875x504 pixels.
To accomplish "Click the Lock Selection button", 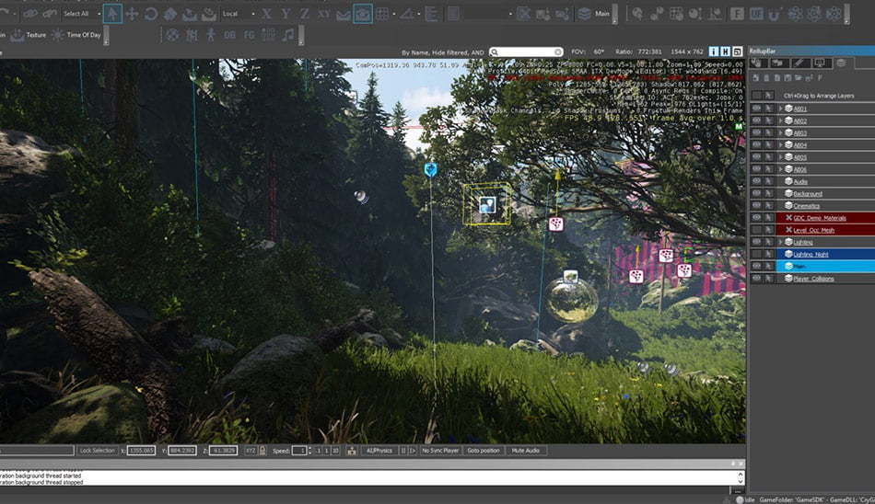I will click(97, 451).
